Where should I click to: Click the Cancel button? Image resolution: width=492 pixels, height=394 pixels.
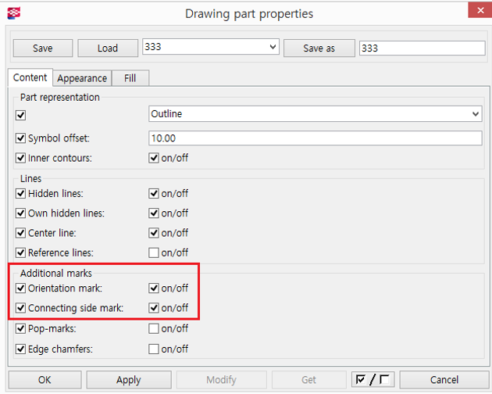click(444, 380)
